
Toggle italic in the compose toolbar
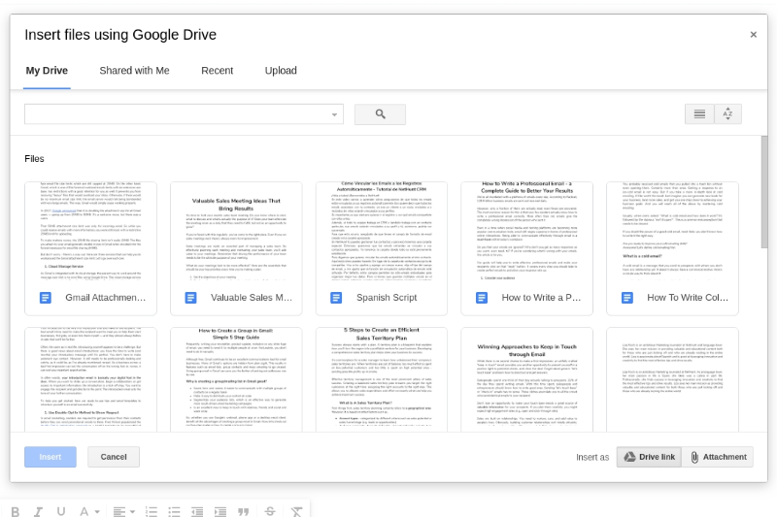tap(38, 511)
